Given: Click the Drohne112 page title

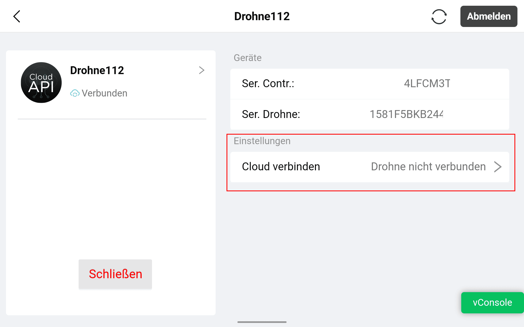Looking at the screenshot, I should point(262,16).
